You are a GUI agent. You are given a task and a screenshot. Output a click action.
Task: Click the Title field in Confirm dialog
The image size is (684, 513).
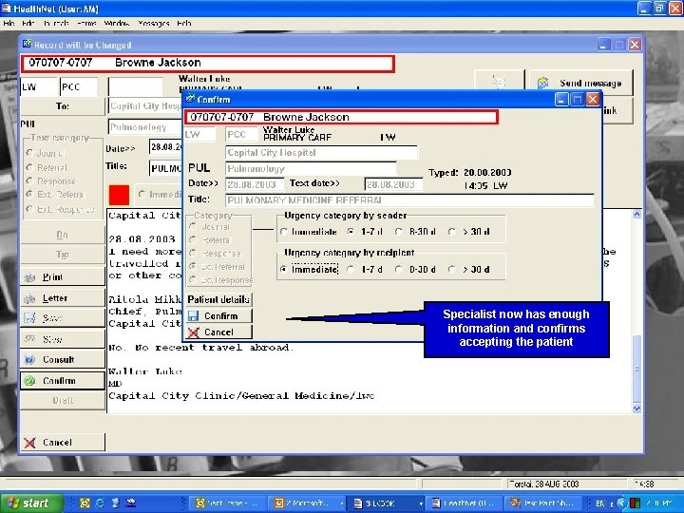pos(409,200)
